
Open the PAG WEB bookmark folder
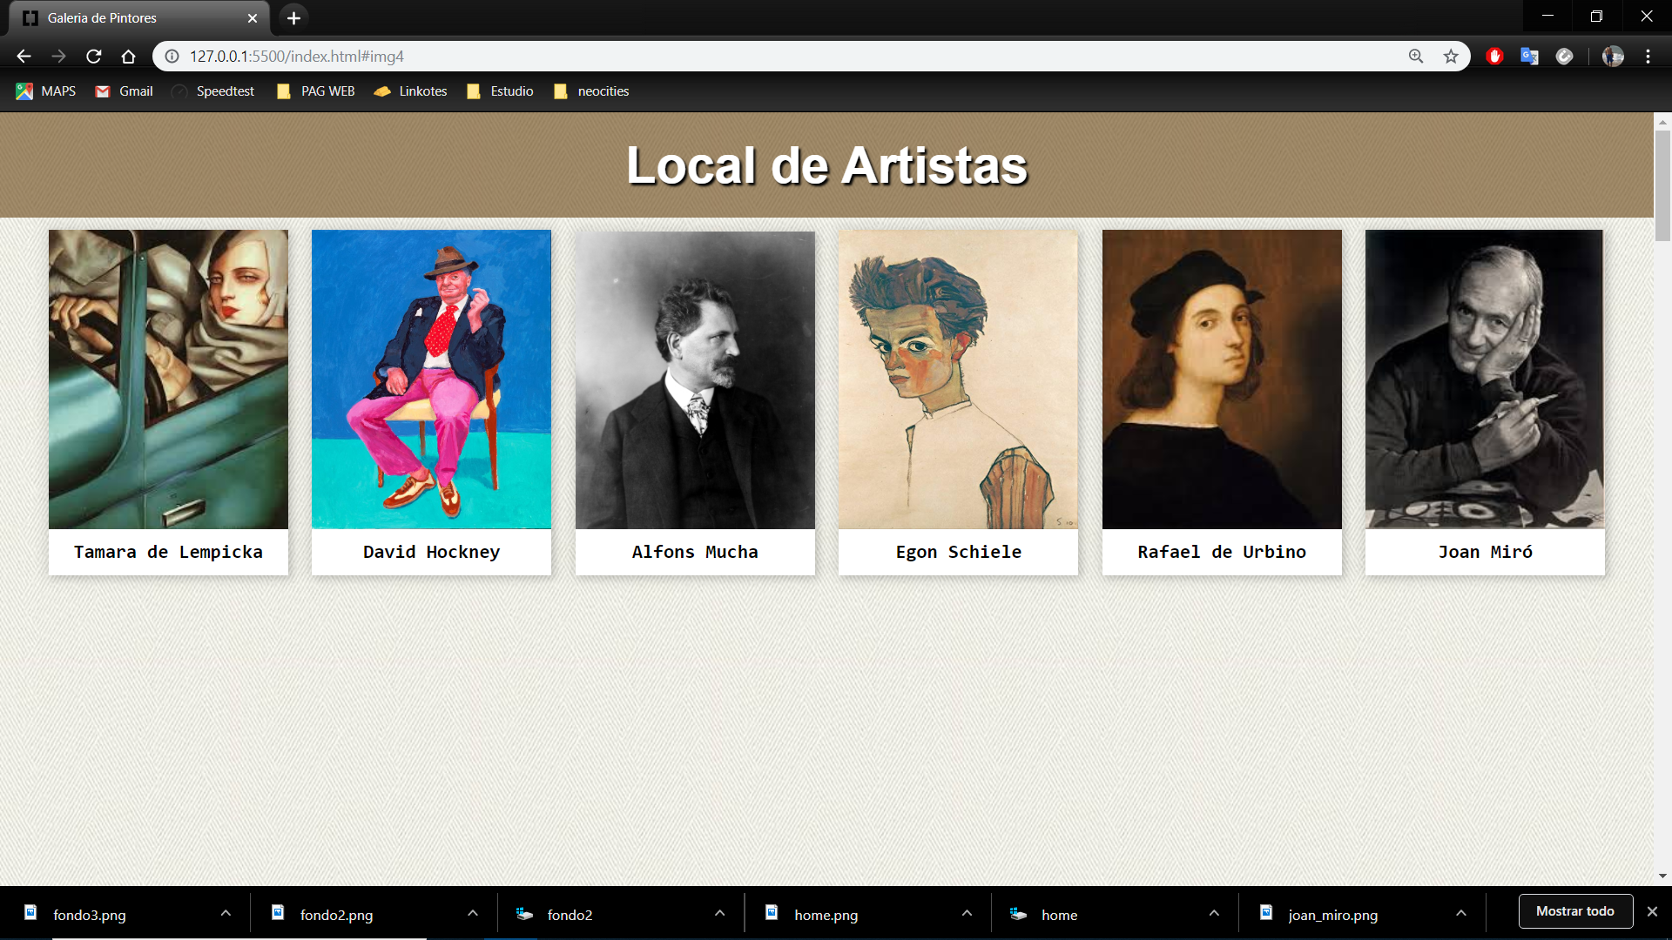(x=316, y=91)
